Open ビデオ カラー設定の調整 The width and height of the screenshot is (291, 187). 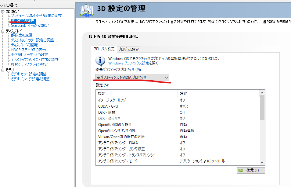click(x=29, y=74)
